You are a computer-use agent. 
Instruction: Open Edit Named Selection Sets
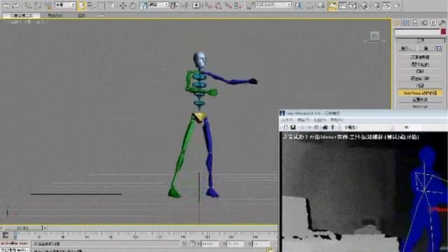[250, 6]
